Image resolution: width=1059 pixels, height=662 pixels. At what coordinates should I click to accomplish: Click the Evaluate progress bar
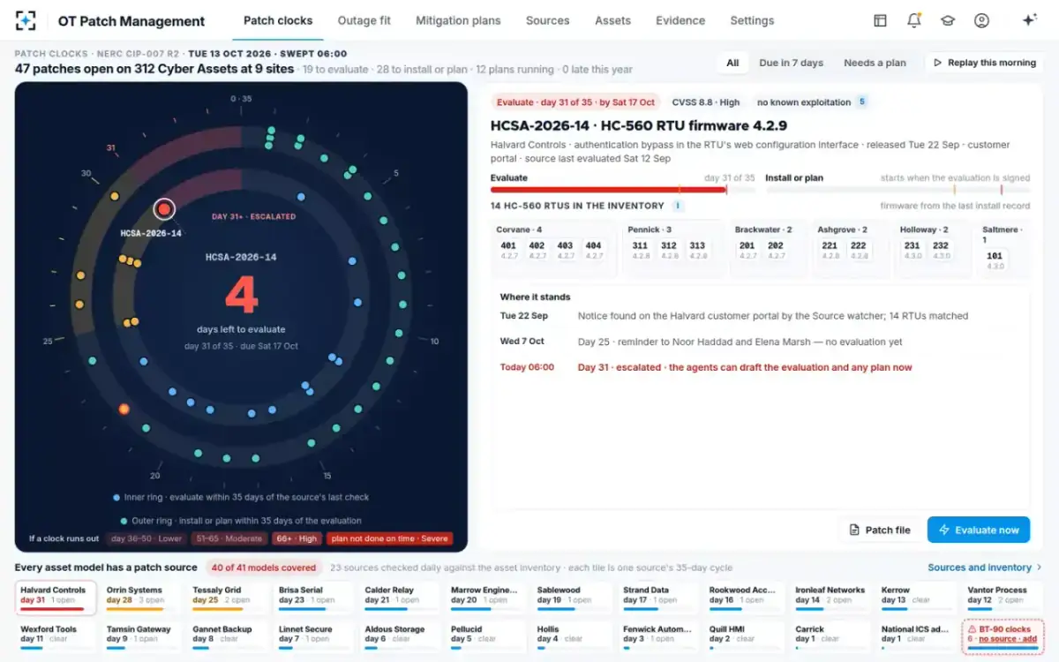(623, 189)
